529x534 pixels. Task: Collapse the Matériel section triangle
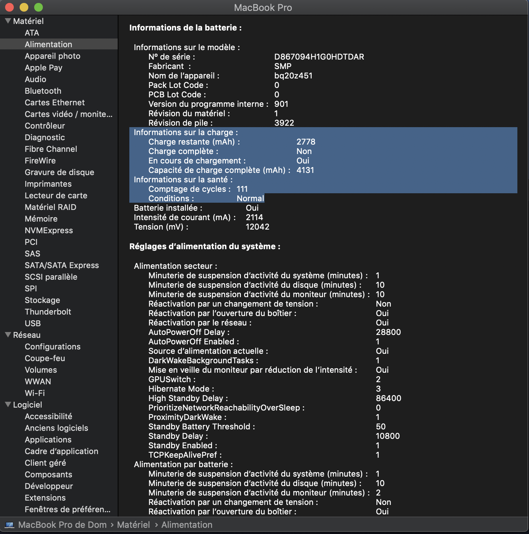point(8,21)
